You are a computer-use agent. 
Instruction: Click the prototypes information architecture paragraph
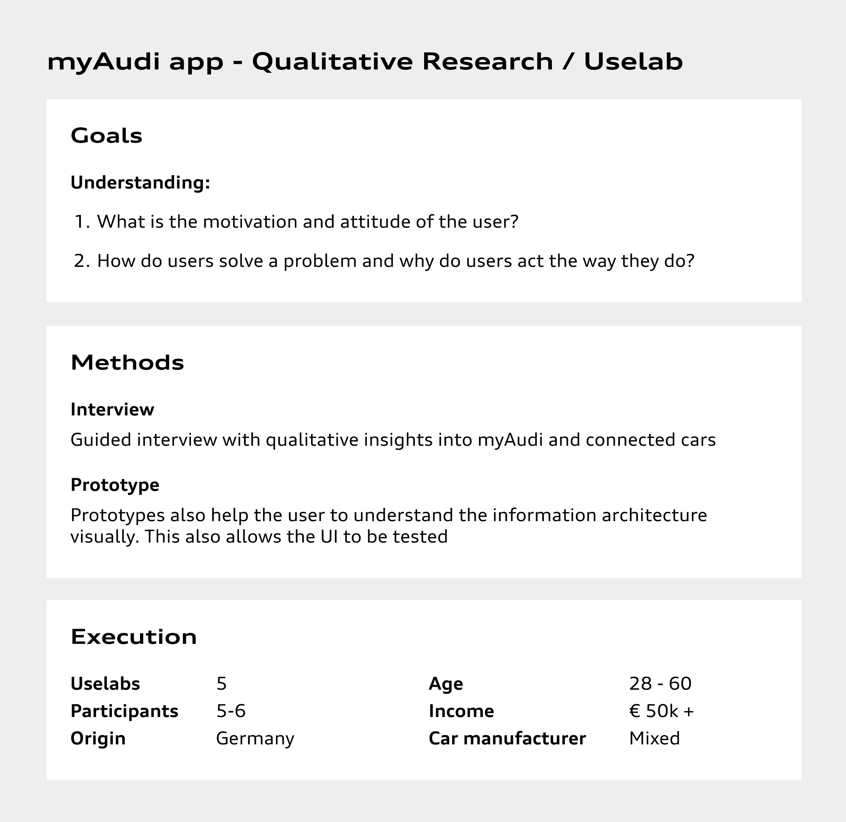click(389, 526)
